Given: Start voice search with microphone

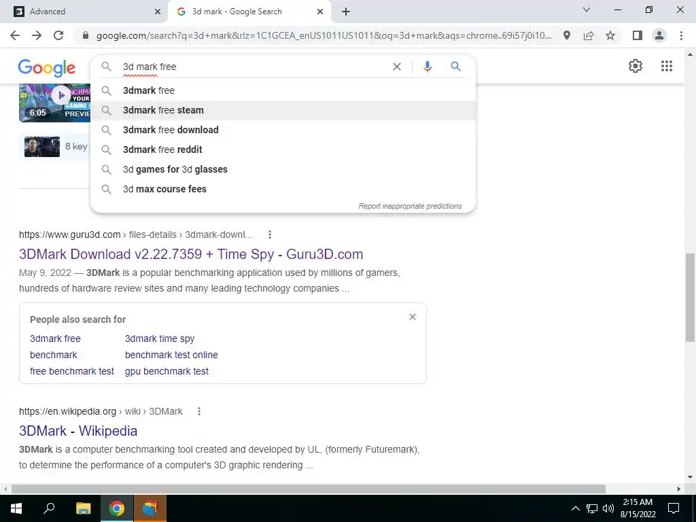Looking at the screenshot, I should coord(427,67).
